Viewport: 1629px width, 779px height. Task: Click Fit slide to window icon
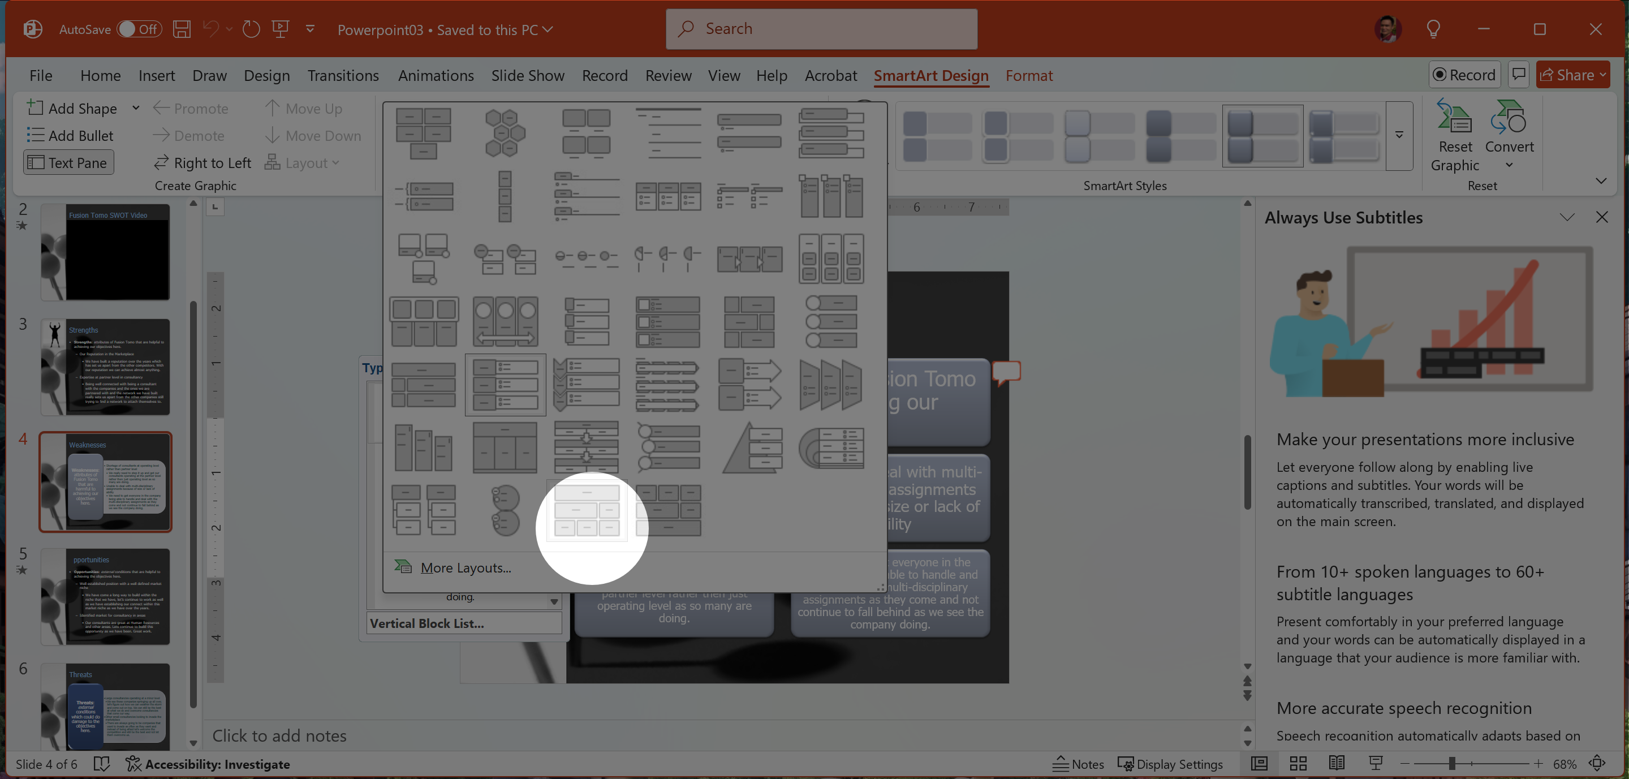[x=1597, y=764]
